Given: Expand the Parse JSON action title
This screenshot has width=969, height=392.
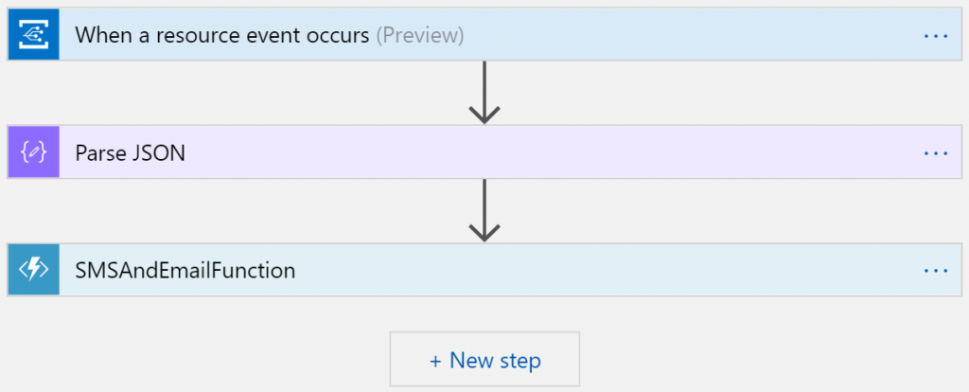Looking at the screenshot, I should point(130,152).
